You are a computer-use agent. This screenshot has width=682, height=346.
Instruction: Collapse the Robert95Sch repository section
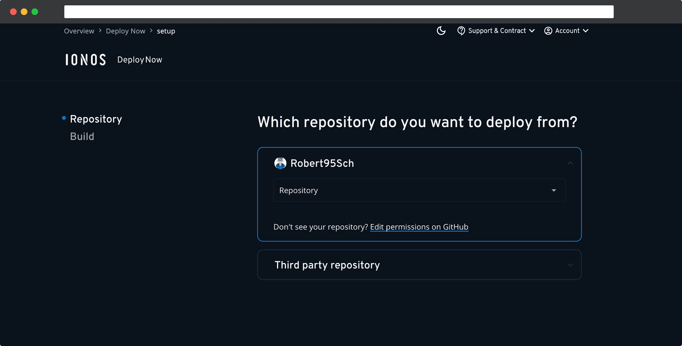(570, 163)
